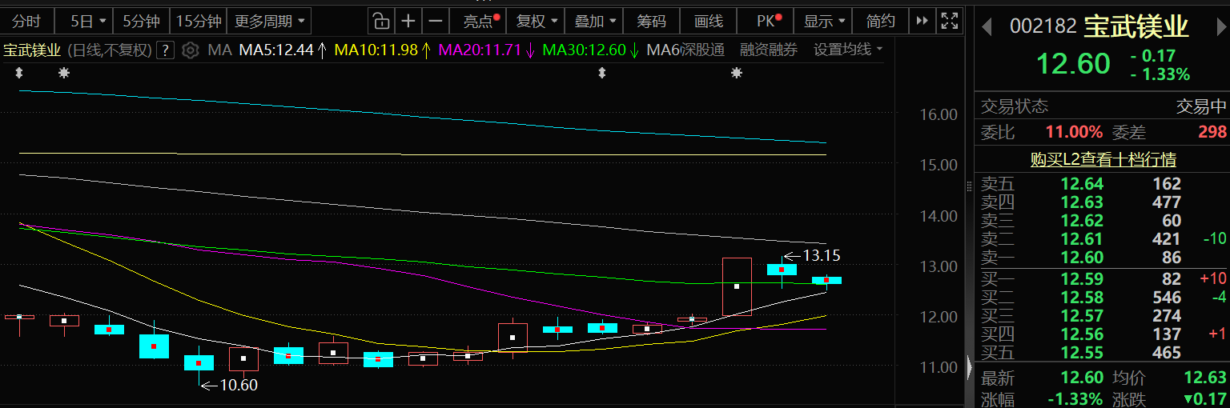Click the 卖二 price 12.61
The image size is (1230, 408).
1082,238
